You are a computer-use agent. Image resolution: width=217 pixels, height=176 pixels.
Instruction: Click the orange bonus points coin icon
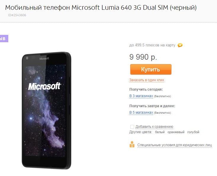[x=180, y=45]
